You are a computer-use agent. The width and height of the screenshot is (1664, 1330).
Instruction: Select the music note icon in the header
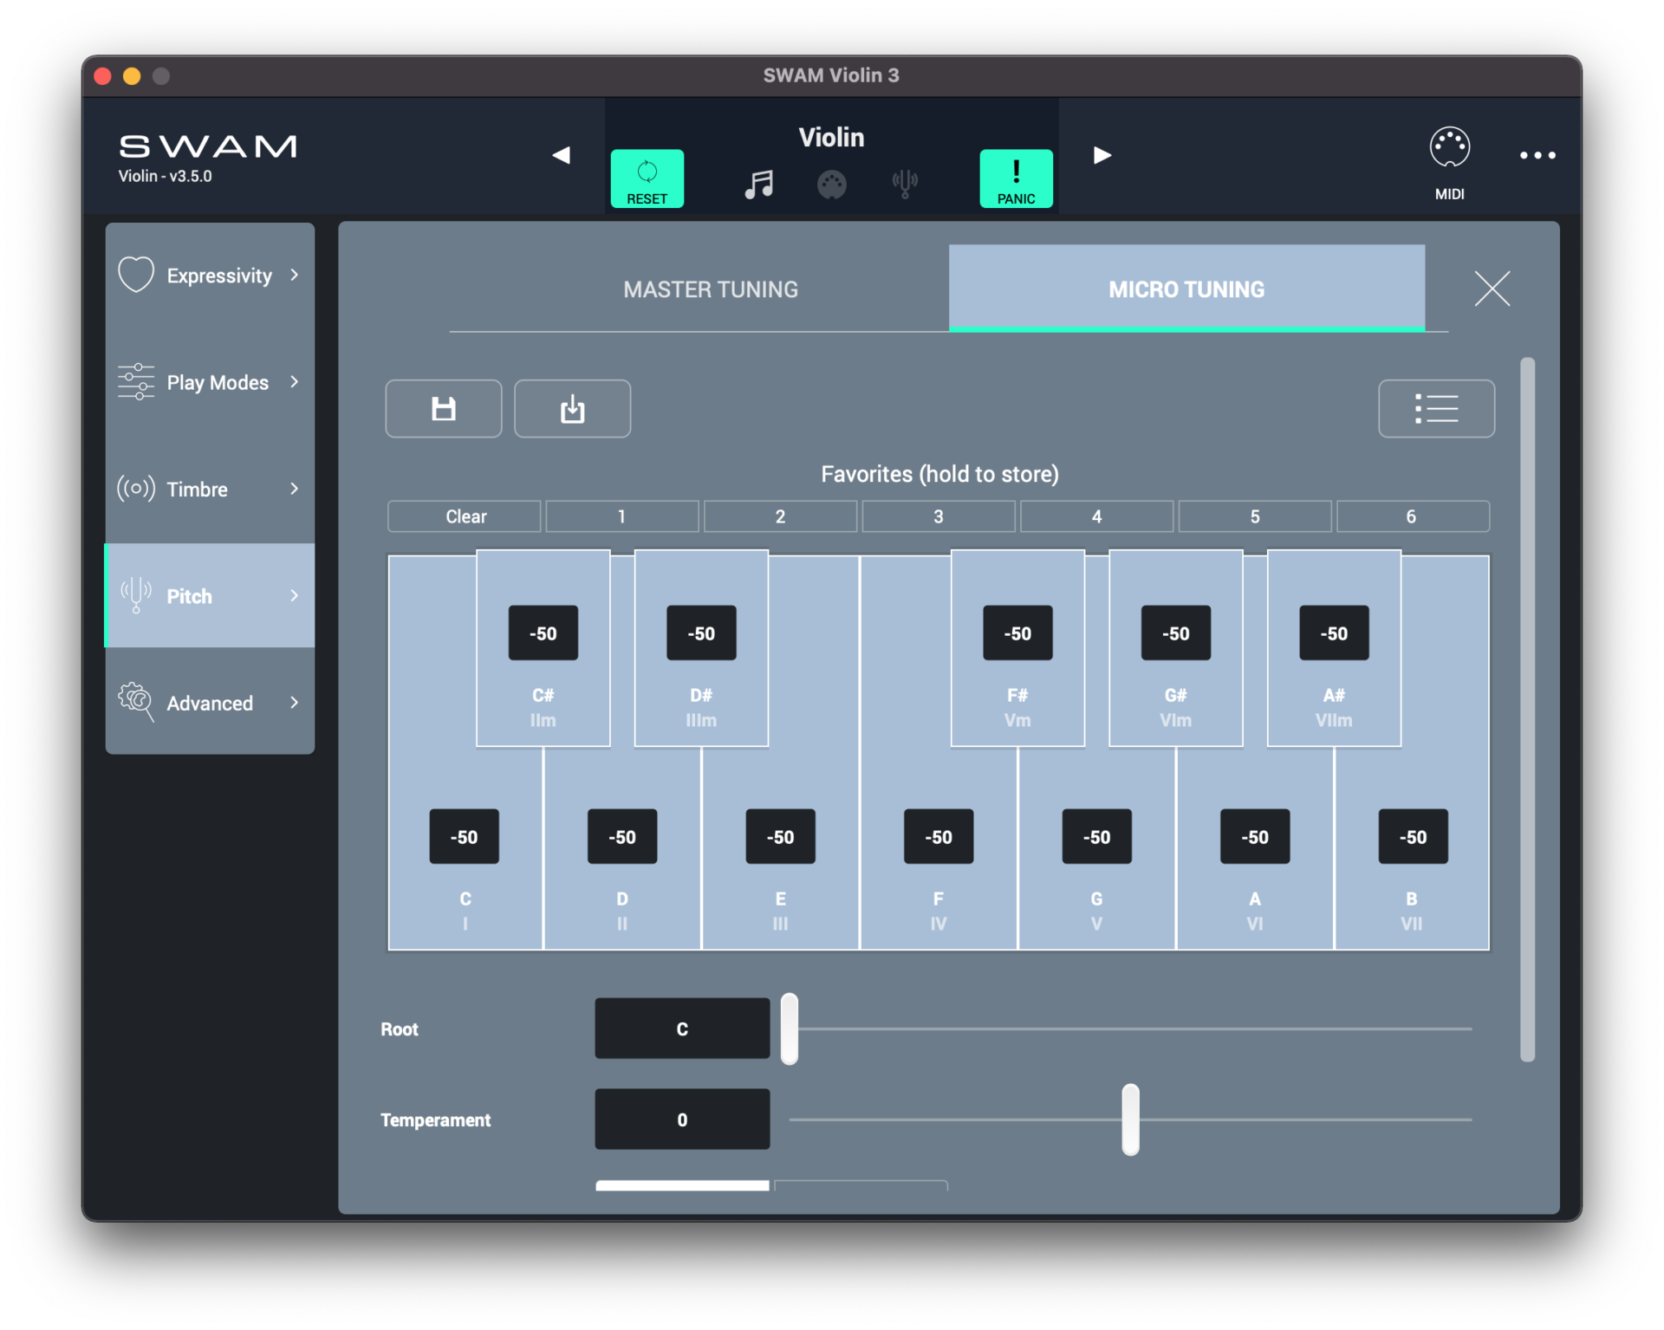(x=758, y=183)
